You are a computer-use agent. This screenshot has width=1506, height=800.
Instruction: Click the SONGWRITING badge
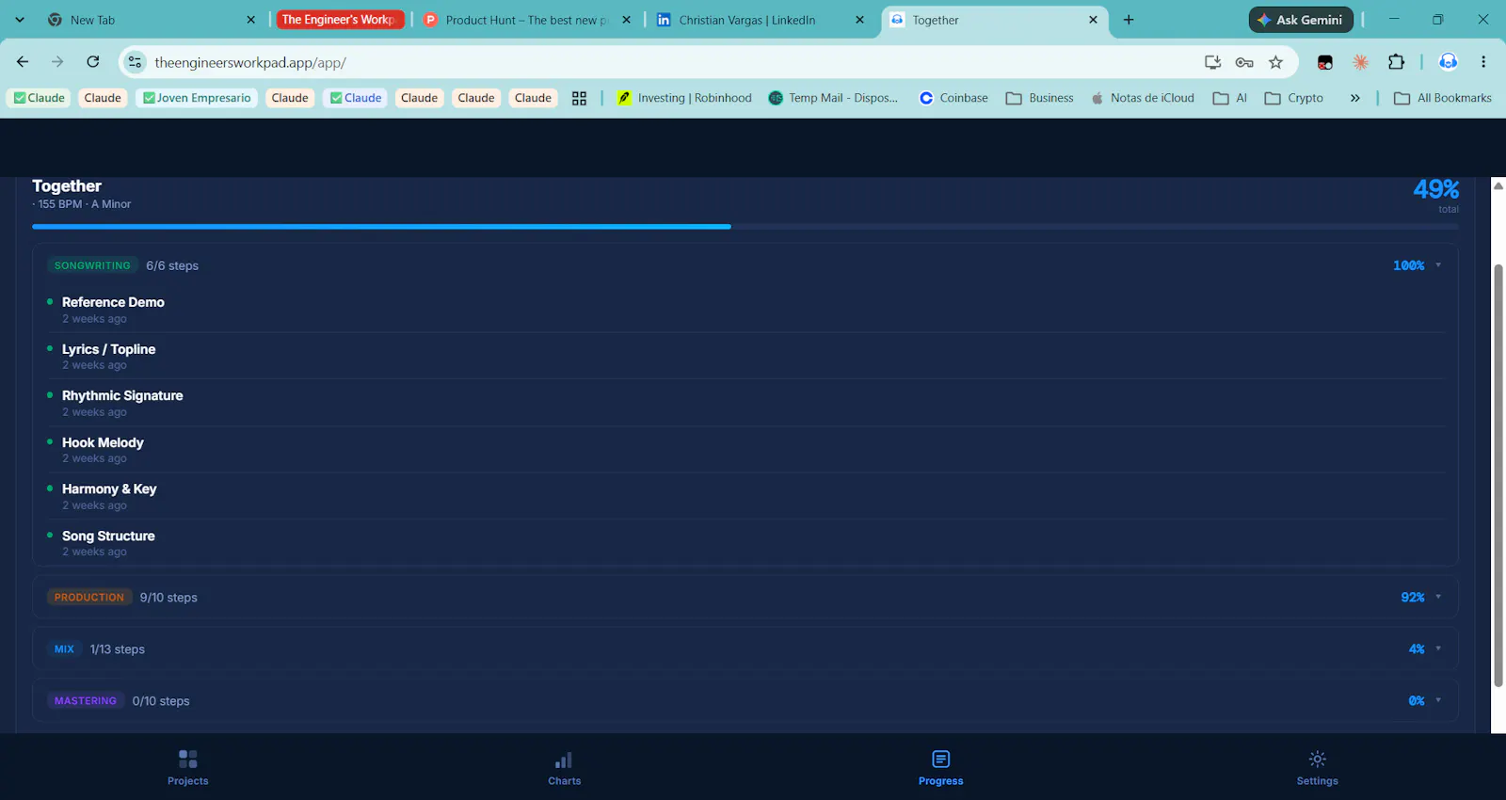(x=92, y=265)
